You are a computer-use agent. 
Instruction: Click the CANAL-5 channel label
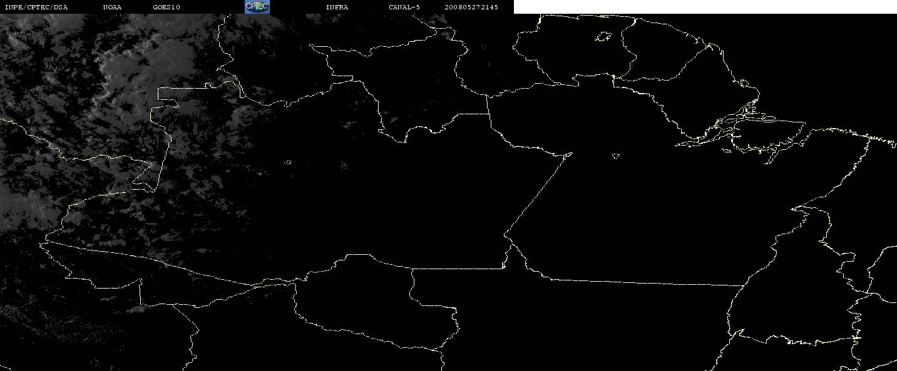point(404,7)
